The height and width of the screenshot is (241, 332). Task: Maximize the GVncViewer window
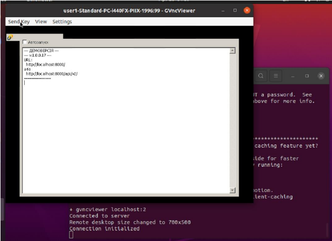click(235, 10)
